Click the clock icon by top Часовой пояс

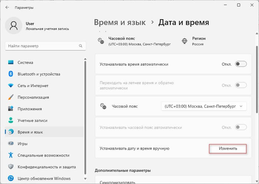(x=101, y=41)
